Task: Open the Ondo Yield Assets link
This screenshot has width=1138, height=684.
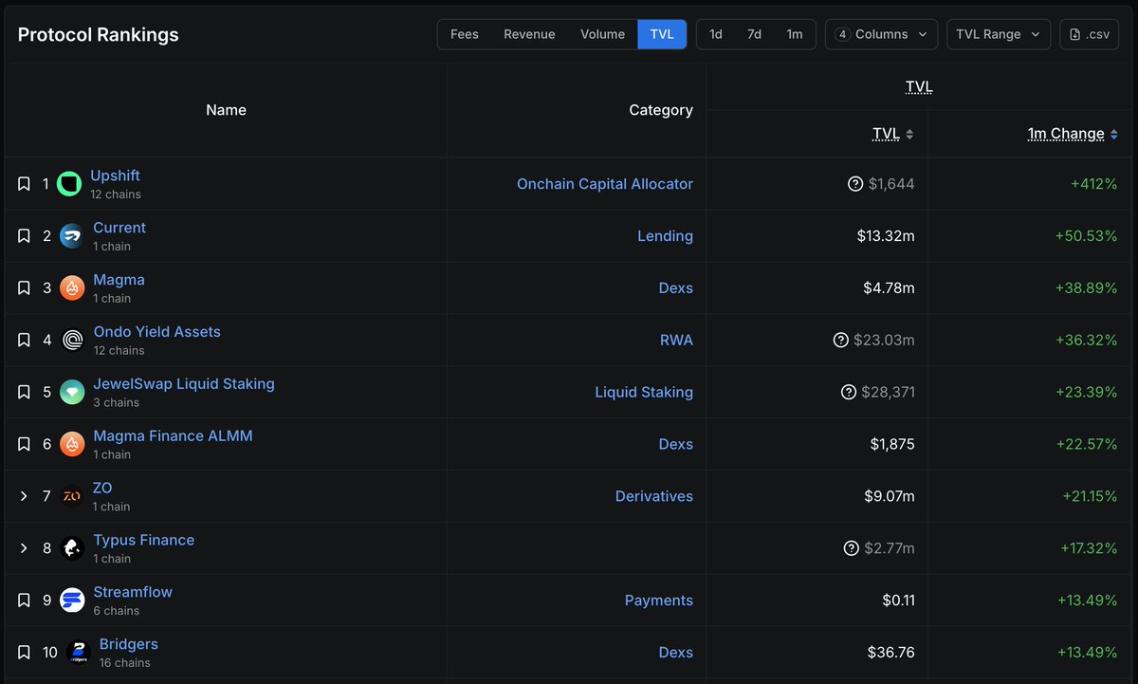Action: [156, 332]
